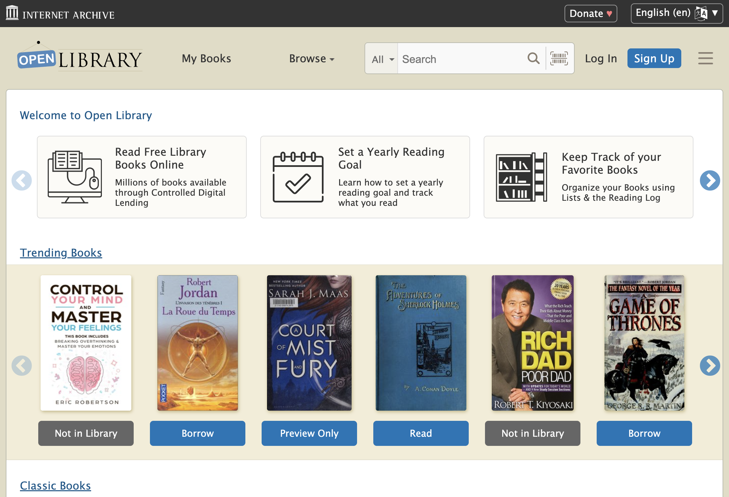Open the hamburger menu icon

point(705,58)
